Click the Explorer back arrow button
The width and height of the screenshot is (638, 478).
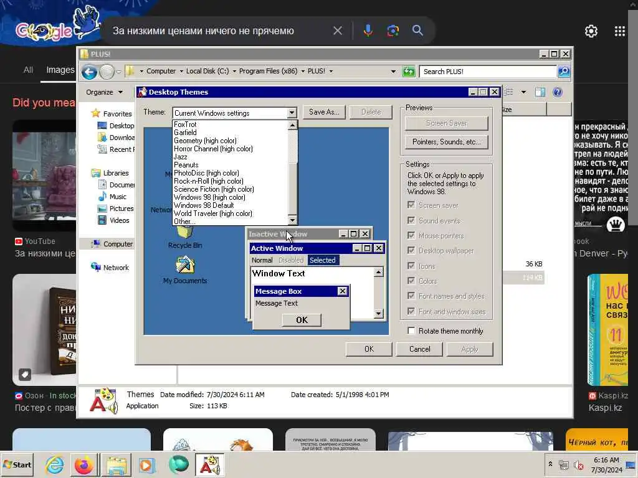click(89, 72)
